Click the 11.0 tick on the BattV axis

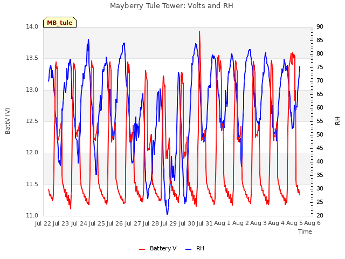(32, 215)
